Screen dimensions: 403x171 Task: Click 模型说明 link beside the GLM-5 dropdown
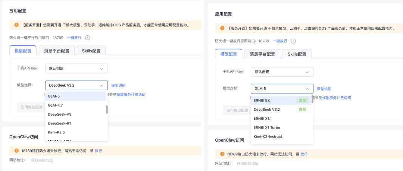point(324,89)
